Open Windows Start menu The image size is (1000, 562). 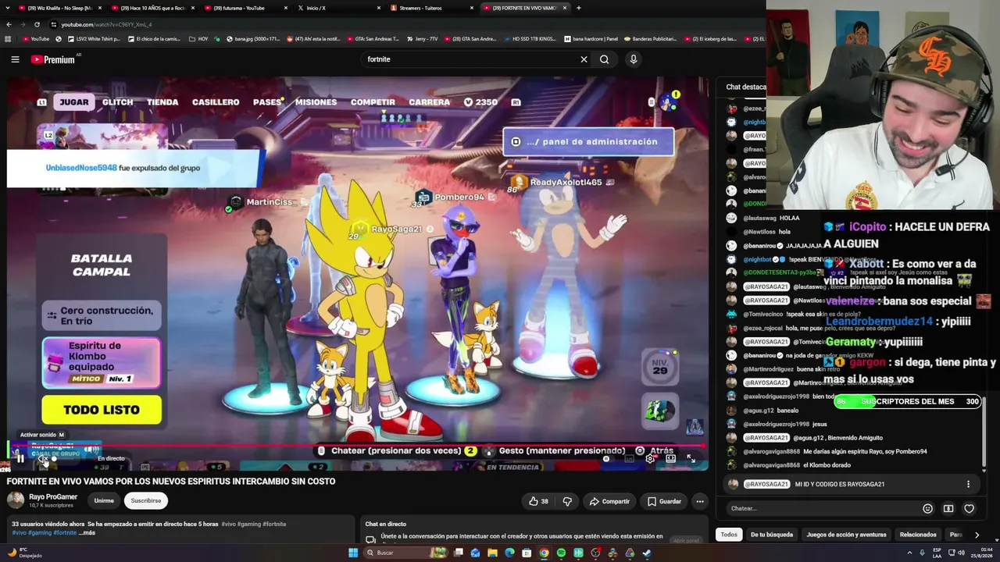coord(353,553)
